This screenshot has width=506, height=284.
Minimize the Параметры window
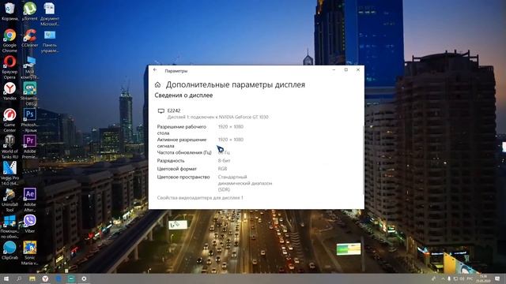pos(334,70)
